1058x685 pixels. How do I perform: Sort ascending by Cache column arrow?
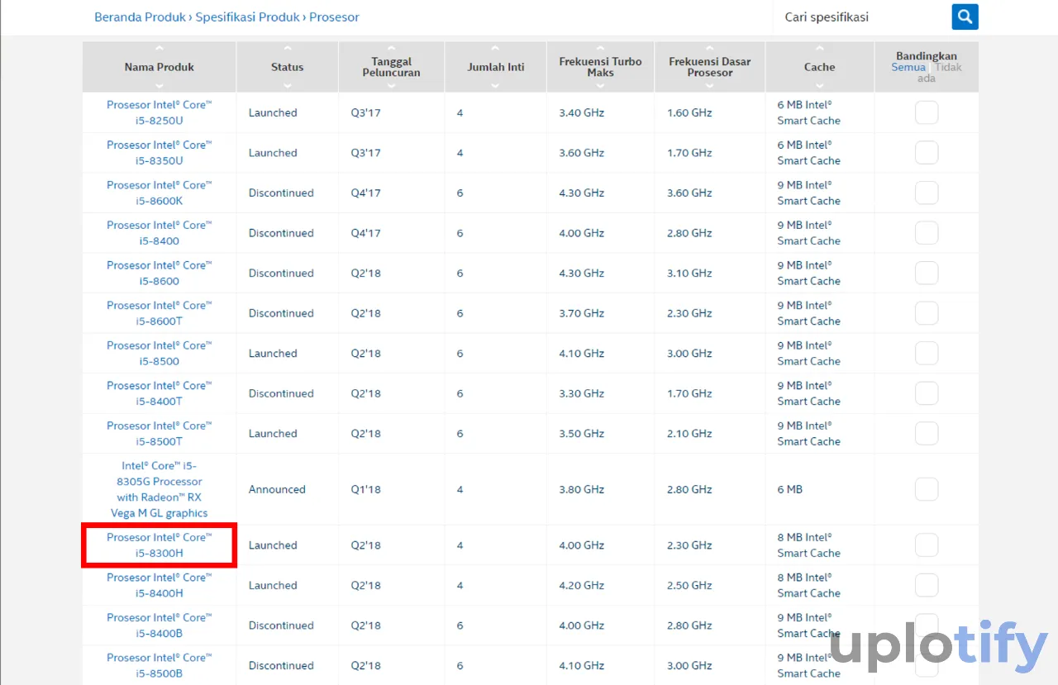click(x=819, y=49)
